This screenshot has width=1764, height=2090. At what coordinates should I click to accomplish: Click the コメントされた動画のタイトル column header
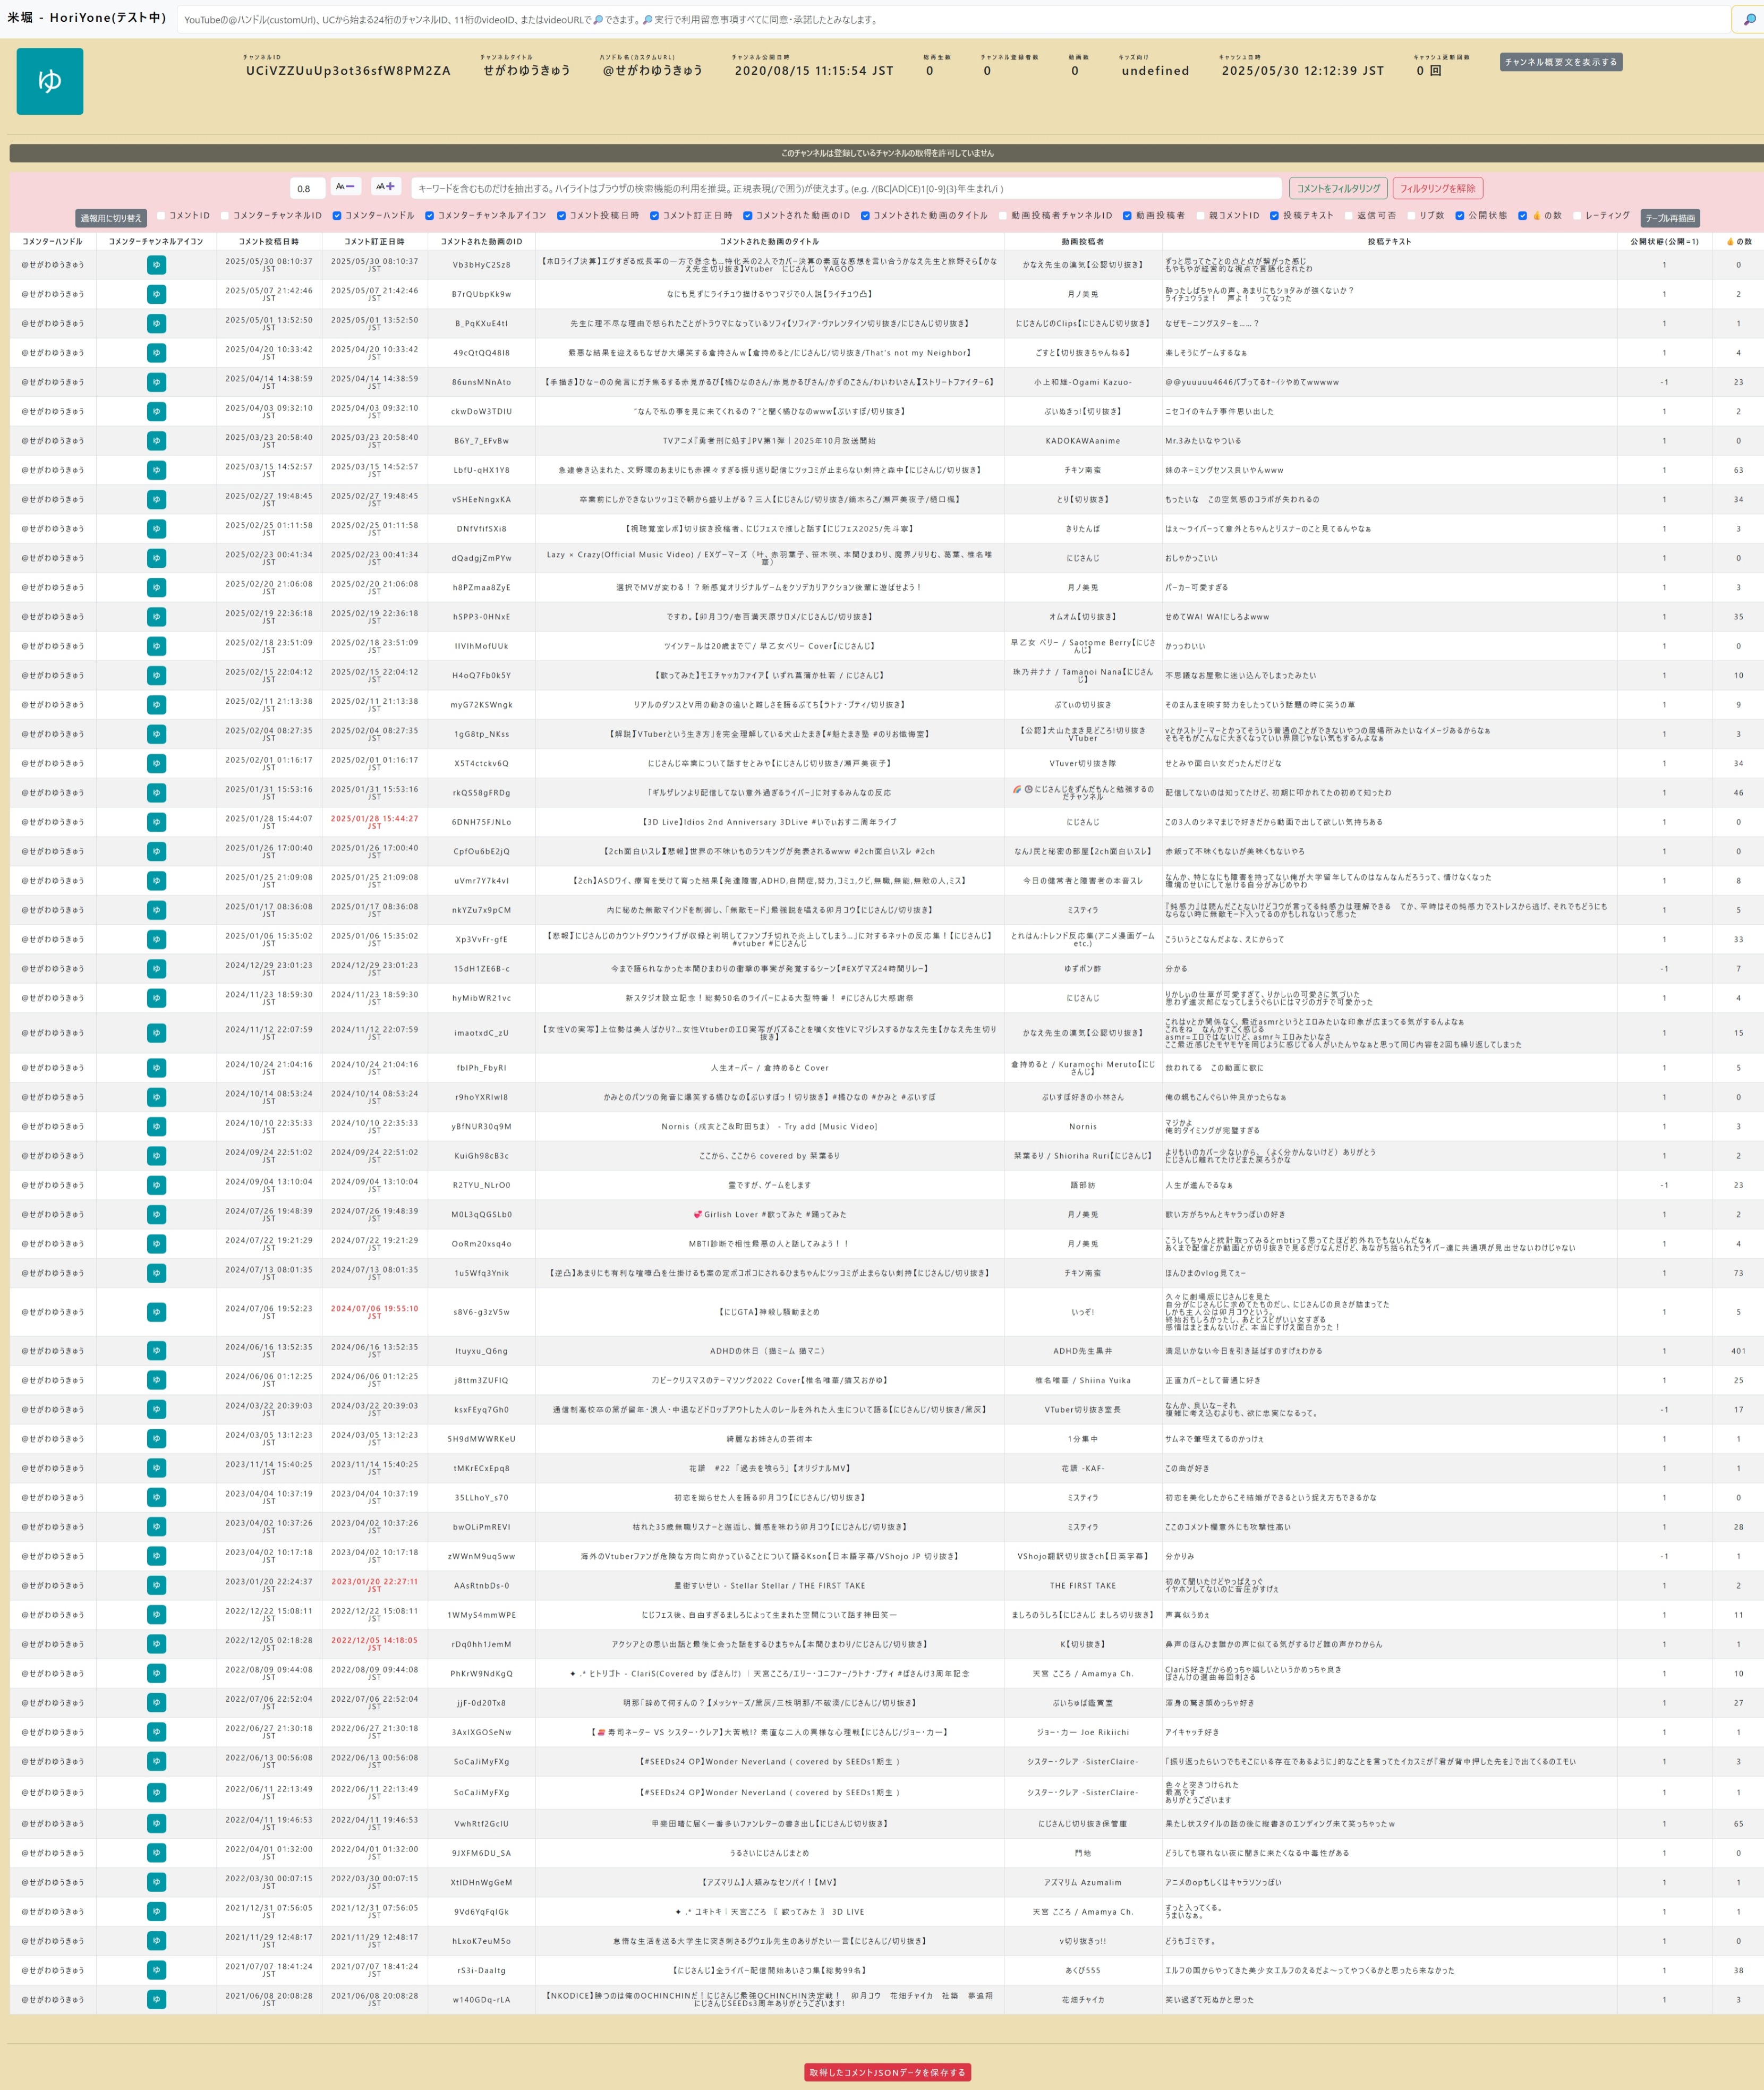click(769, 241)
